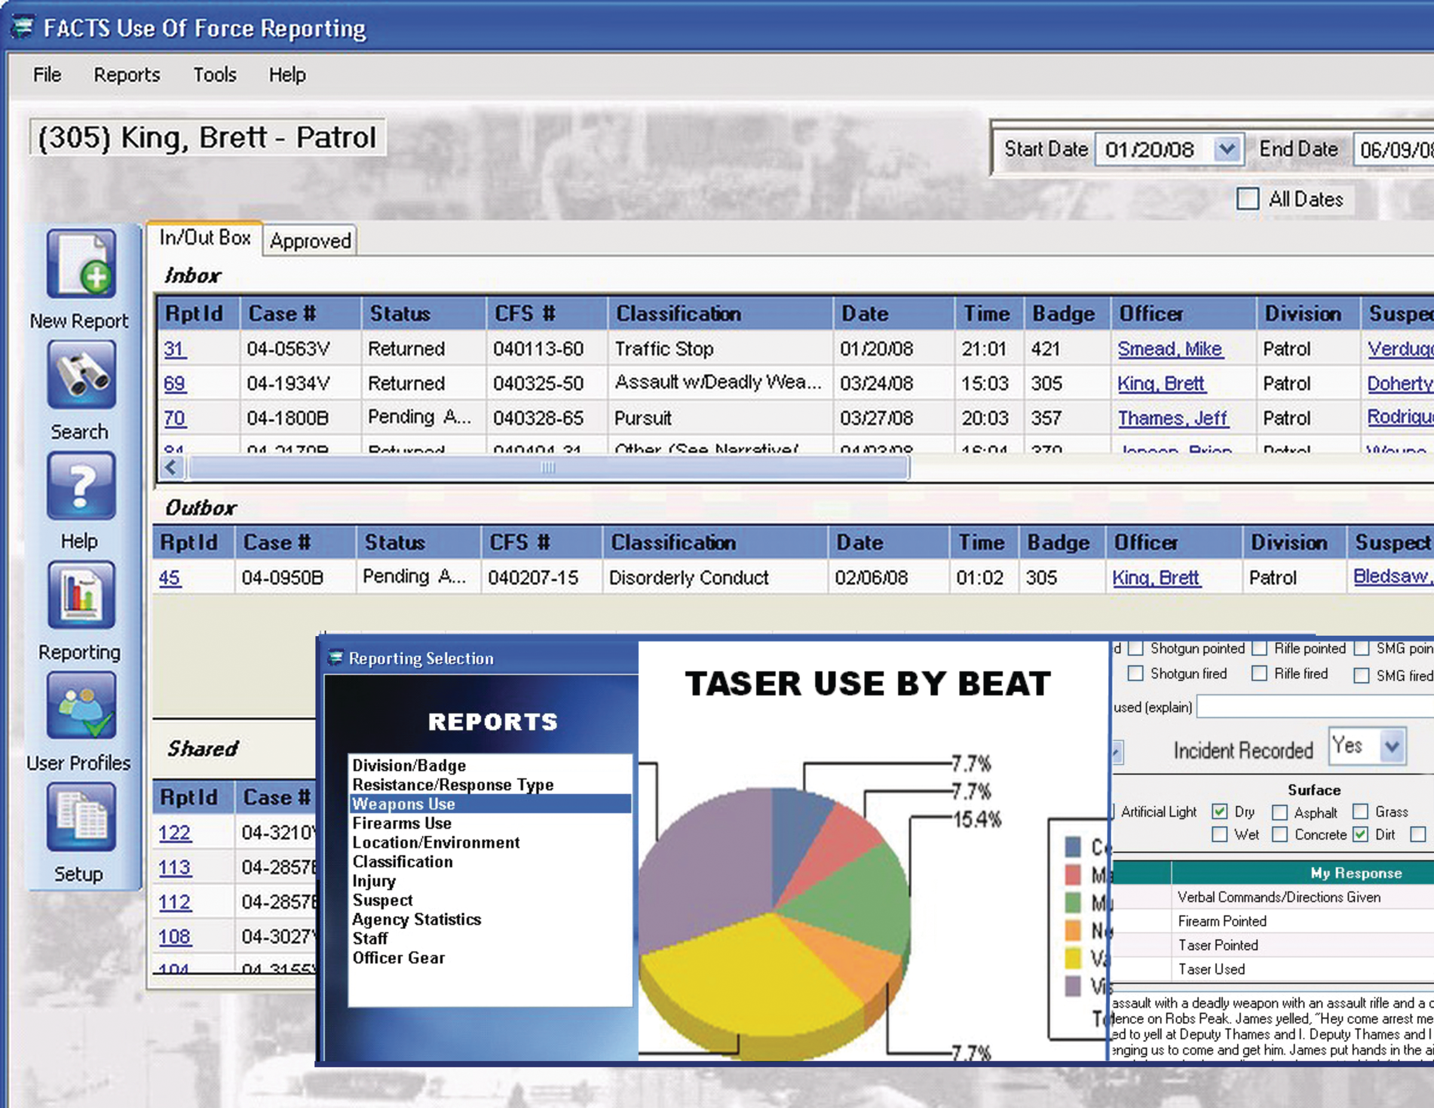Open the Reports menu
Screen dimensions: 1434x1108
click(127, 75)
